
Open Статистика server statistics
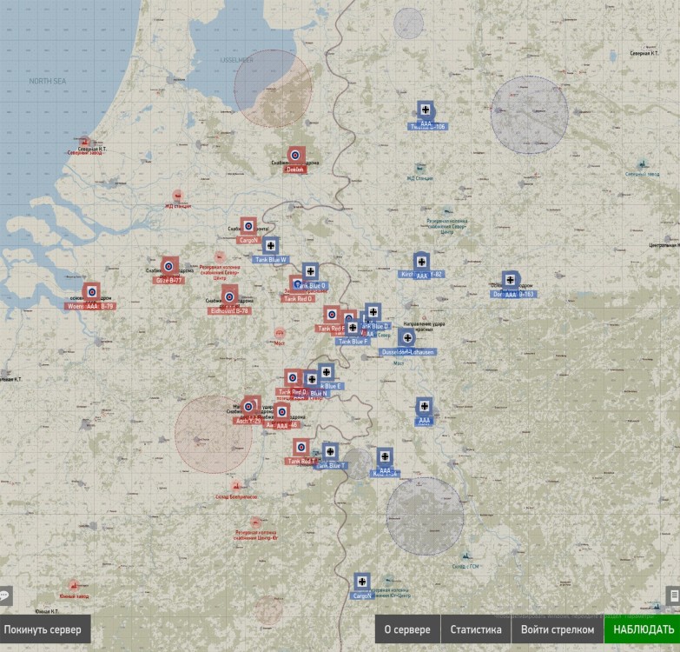coord(476,629)
